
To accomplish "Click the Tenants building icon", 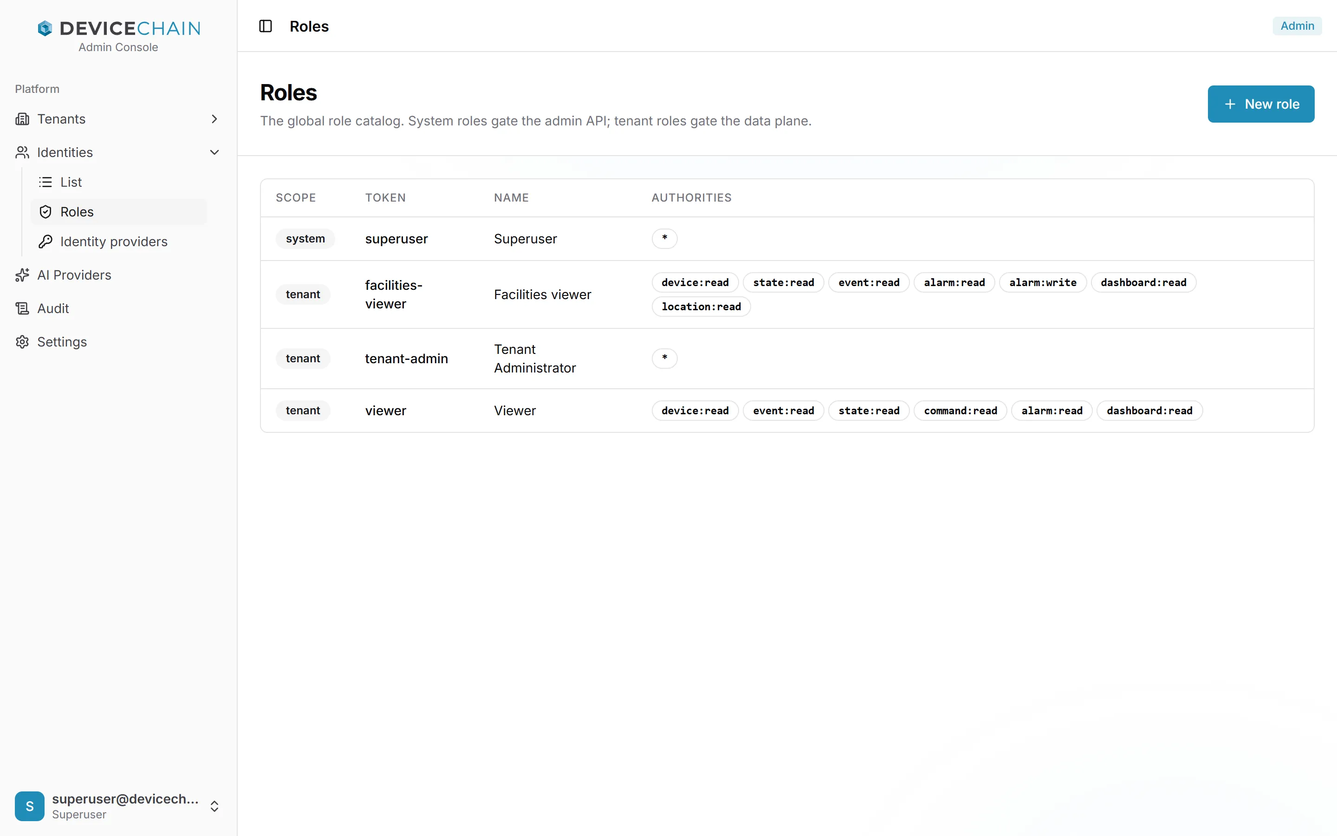I will [x=22, y=119].
